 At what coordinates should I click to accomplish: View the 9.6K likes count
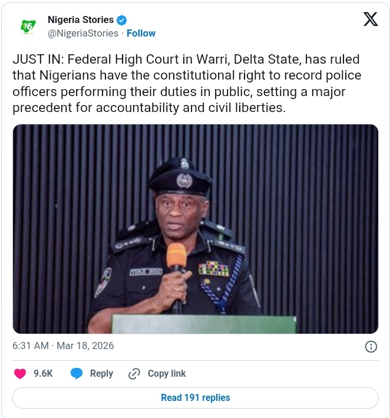pyautogui.click(x=43, y=374)
